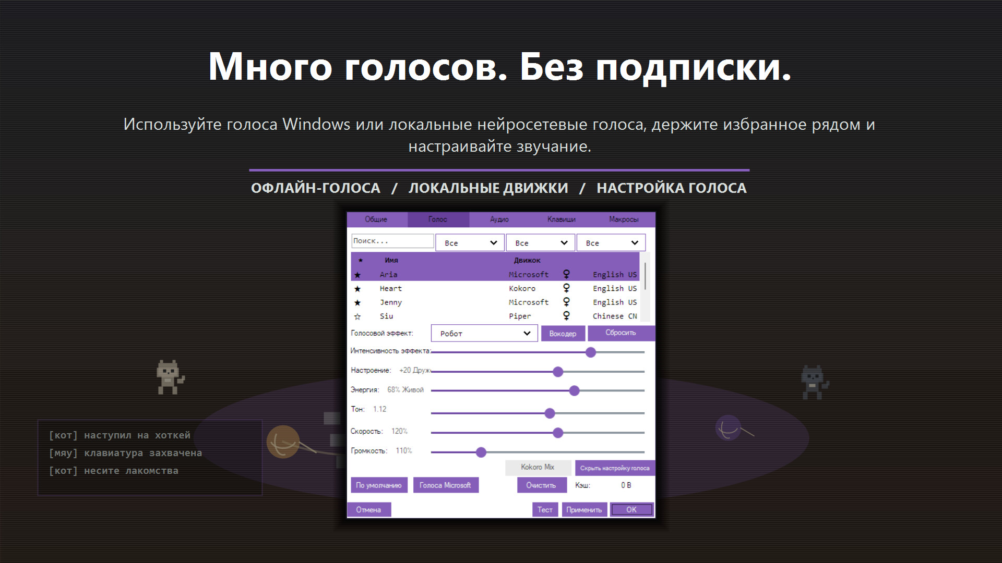Viewport: 1002px width, 563px height.
Task: Click the 'НАСТРОЙКА ГОЛОСА' heading text
Action: click(x=672, y=188)
